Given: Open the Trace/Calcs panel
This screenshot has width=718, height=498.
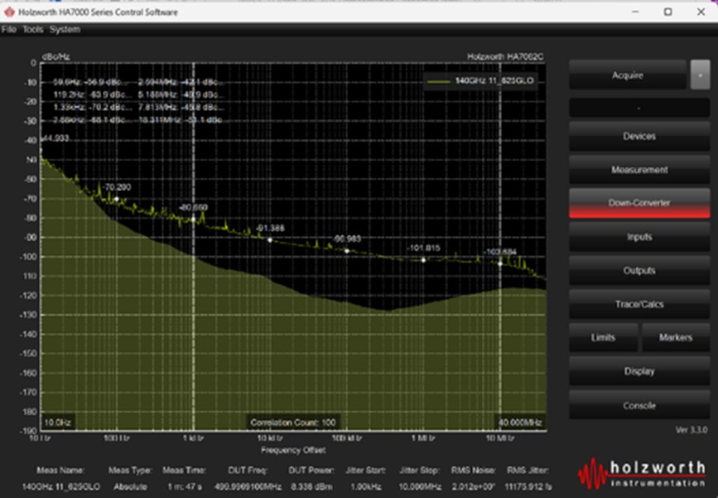Looking at the screenshot, I should pos(639,304).
